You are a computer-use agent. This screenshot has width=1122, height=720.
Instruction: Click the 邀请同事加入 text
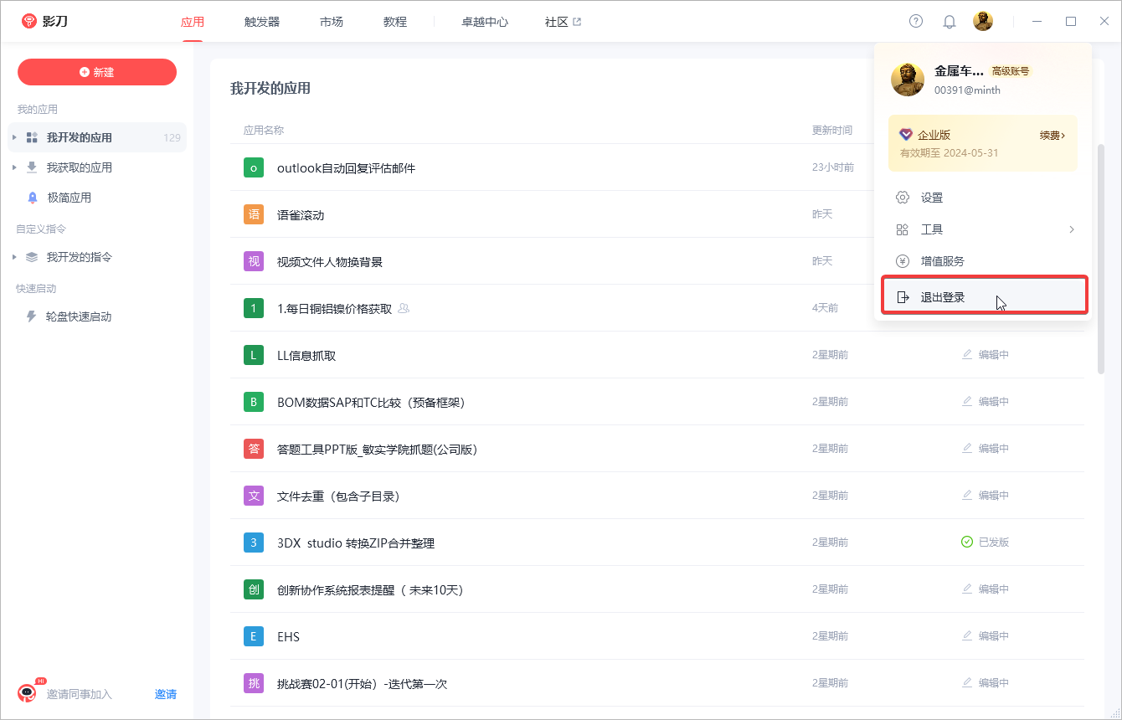coord(80,694)
